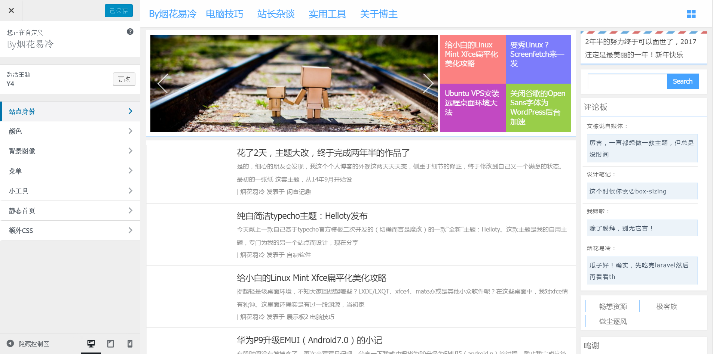Expand the 颜色 row chevron arrow
The image size is (713, 354).
(130, 131)
